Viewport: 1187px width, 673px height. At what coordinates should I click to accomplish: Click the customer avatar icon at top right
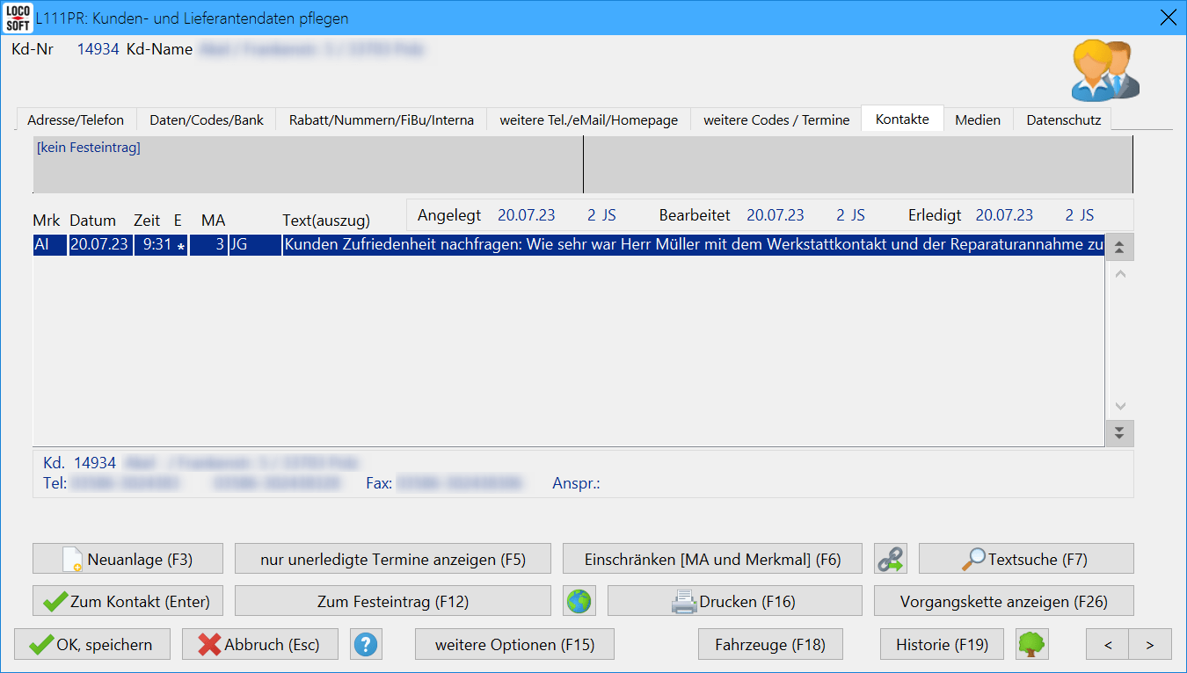(1104, 71)
